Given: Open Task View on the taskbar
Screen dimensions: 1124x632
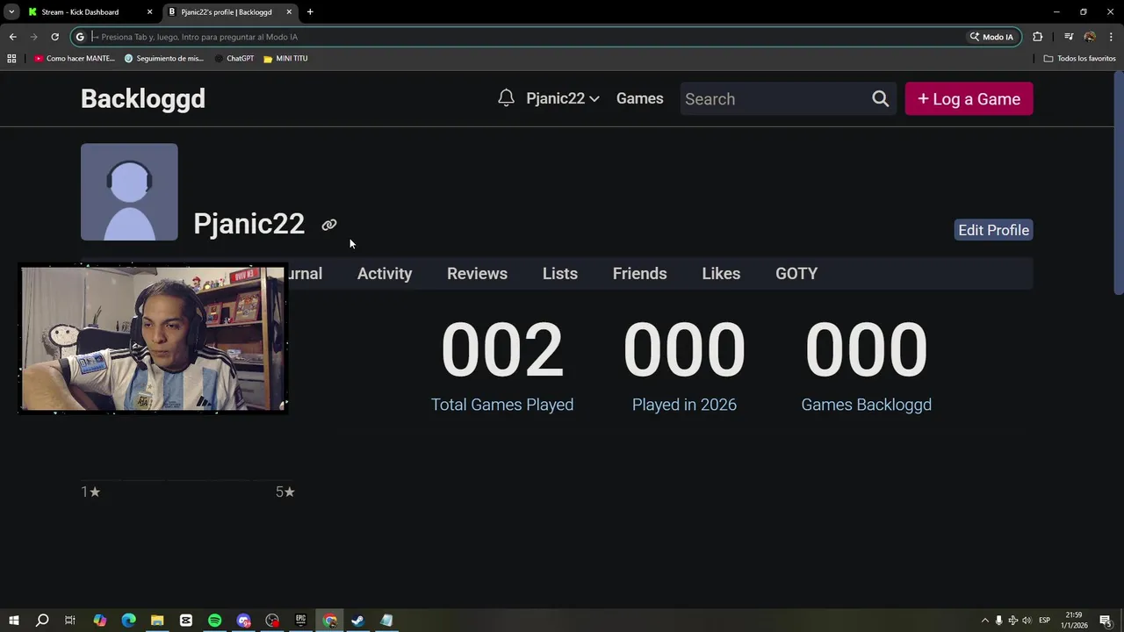Looking at the screenshot, I should (70, 621).
